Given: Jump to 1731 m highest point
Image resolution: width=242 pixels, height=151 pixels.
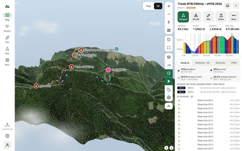Looking at the screenshot, I should (192, 71).
